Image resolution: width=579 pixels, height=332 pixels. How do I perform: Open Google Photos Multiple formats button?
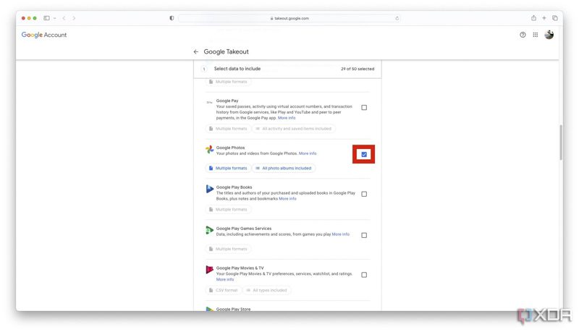tap(228, 169)
